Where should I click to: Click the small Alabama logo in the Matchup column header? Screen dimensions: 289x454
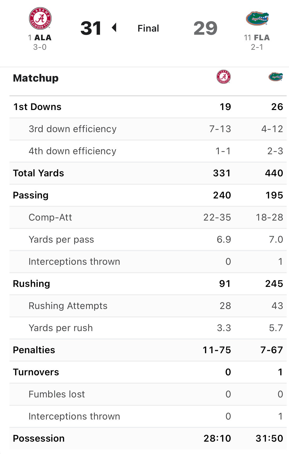click(x=223, y=77)
